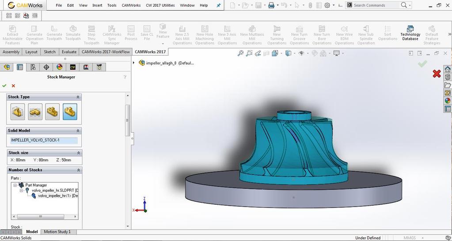Click the MMGS unit system status
The height and width of the screenshot is (241, 452).
click(409, 238)
